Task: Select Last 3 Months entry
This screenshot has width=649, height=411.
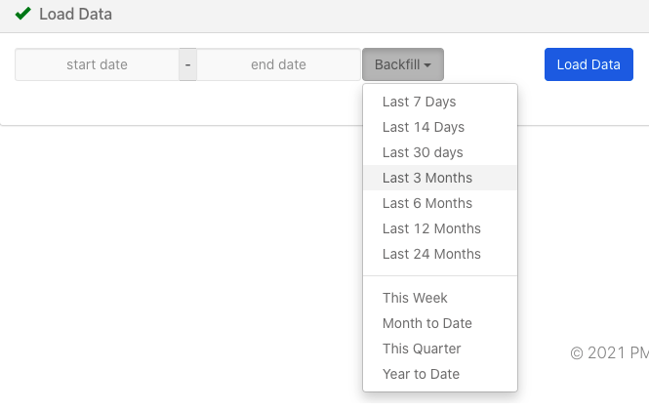Action: pyautogui.click(x=440, y=178)
